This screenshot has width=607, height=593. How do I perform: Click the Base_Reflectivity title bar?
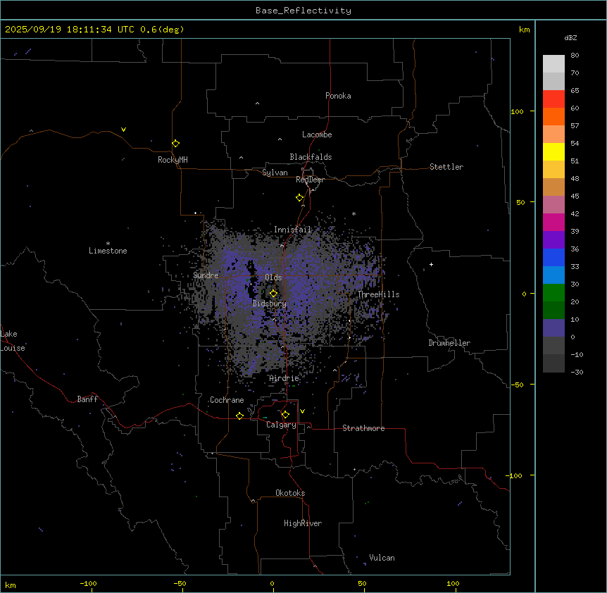[x=303, y=11]
